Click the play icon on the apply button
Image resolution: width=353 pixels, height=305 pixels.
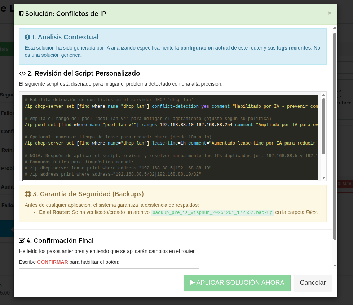(x=192, y=283)
